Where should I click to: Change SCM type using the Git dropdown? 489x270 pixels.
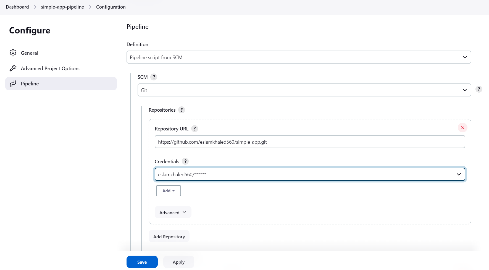point(304,90)
